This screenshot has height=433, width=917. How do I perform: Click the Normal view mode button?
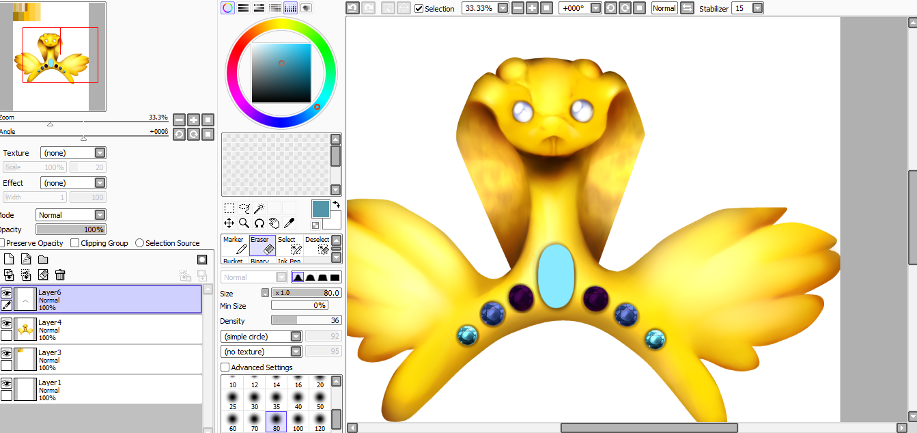point(664,8)
